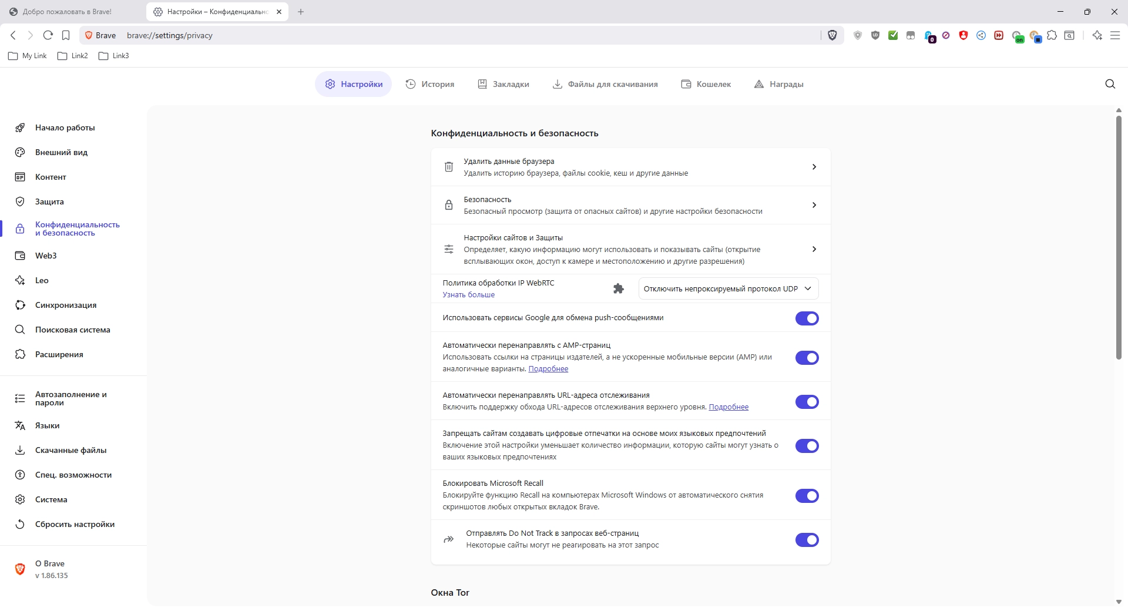Viewport: 1128px width, 611px height.
Task: Open the Link2 bookmarks folder
Action: pos(73,56)
